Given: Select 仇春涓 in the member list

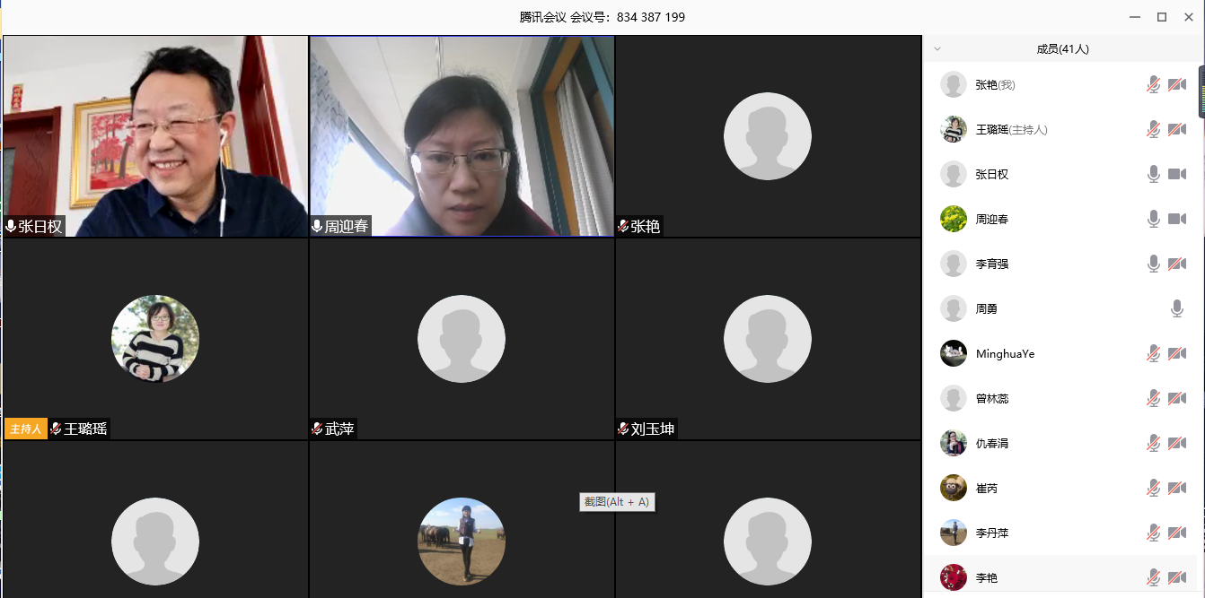Looking at the screenshot, I should click(x=991, y=444).
